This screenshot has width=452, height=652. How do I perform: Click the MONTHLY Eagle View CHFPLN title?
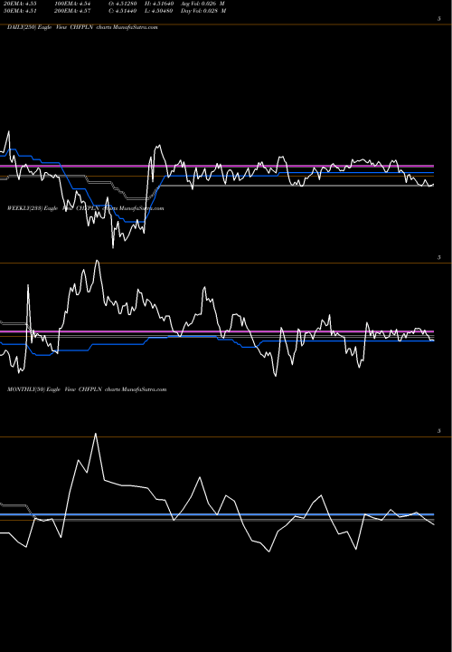pos(87,389)
